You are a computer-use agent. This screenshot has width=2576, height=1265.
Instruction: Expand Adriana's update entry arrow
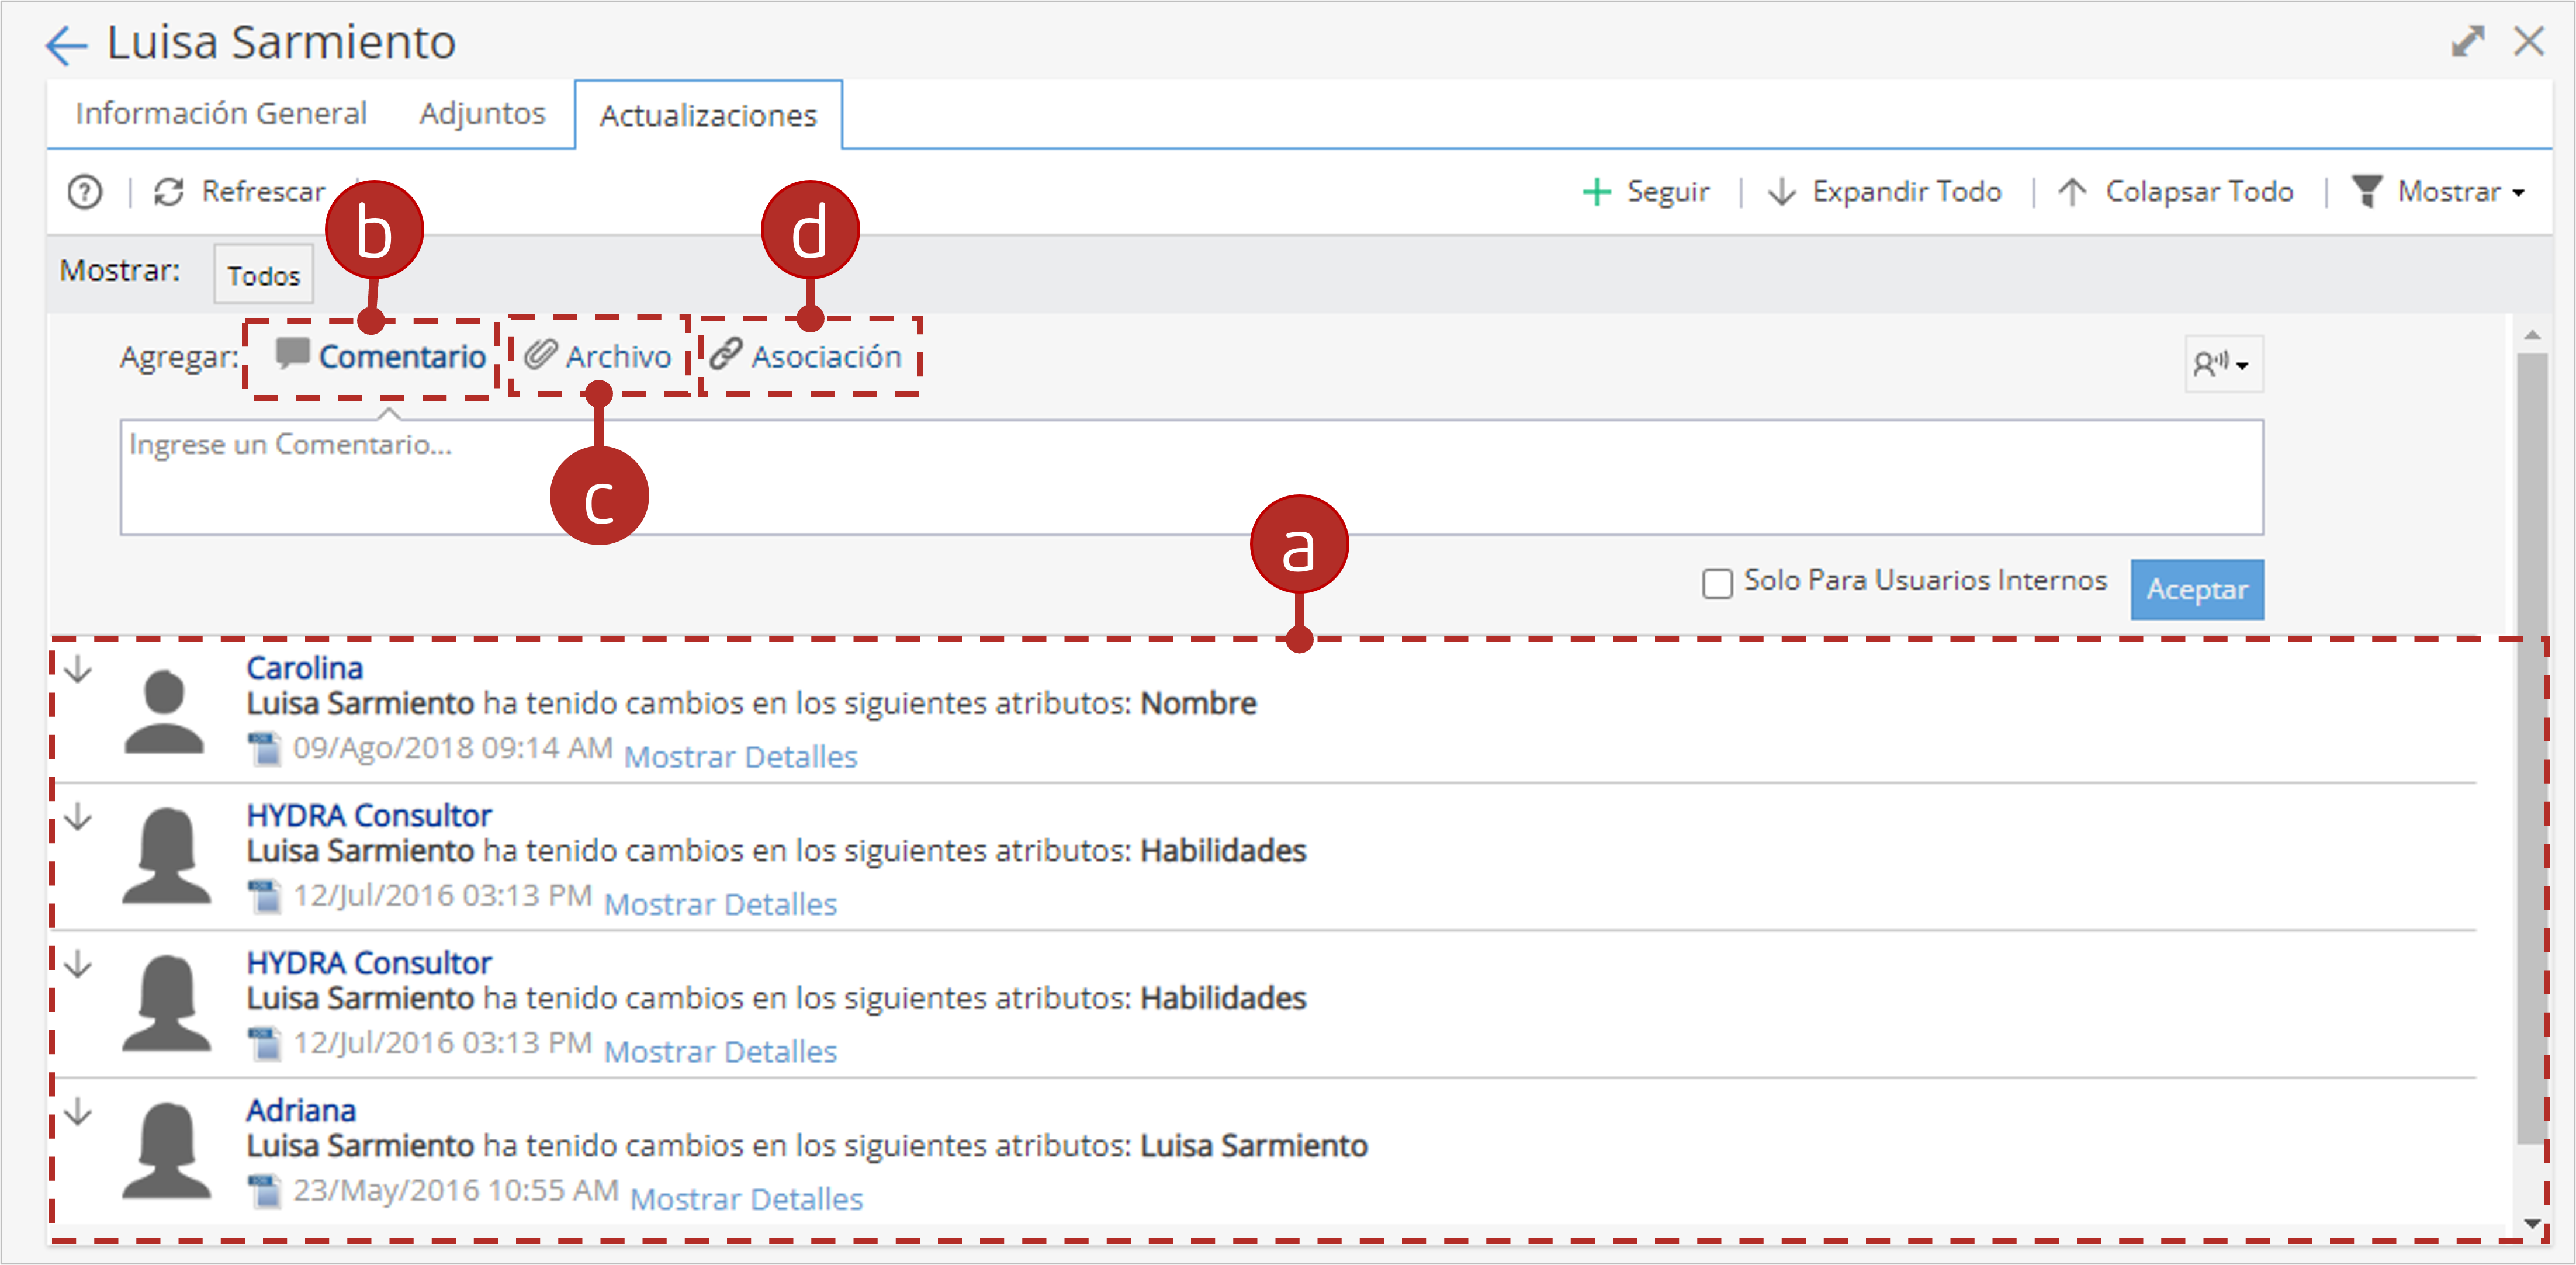tap(78, 1111)
